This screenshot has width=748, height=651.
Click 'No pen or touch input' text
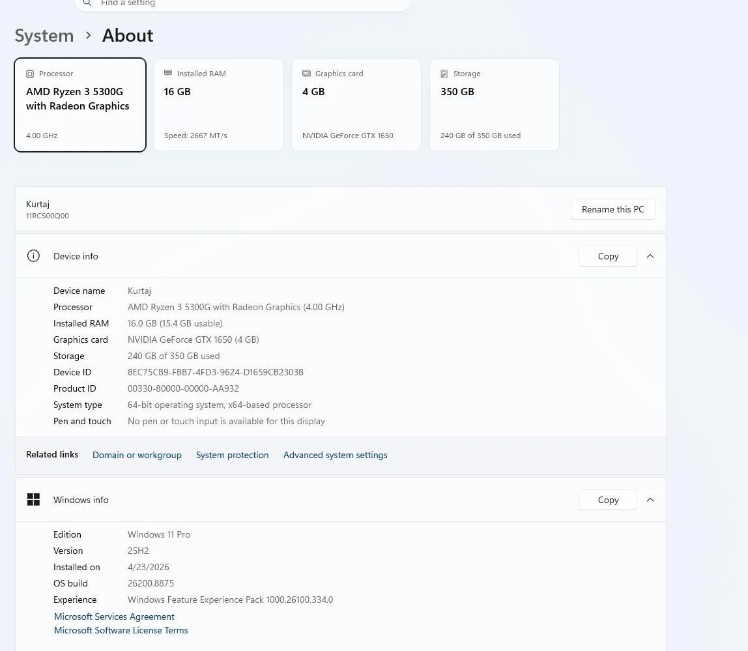click(226, 422)
